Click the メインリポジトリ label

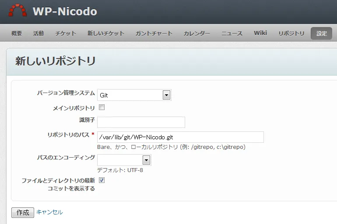click(x=74, y=108)
